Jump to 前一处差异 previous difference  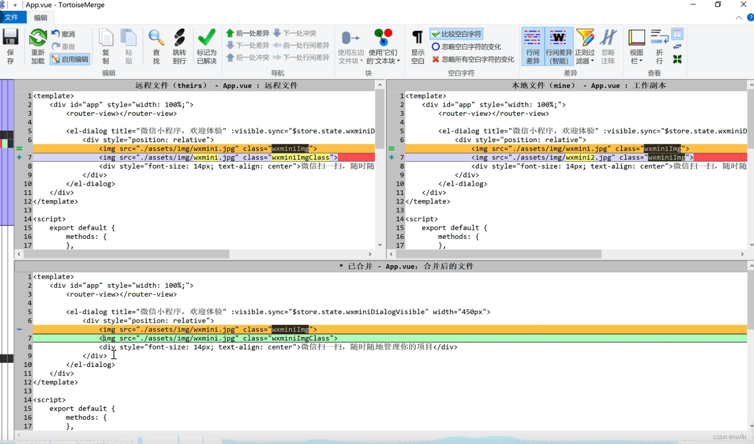point(248,33)
